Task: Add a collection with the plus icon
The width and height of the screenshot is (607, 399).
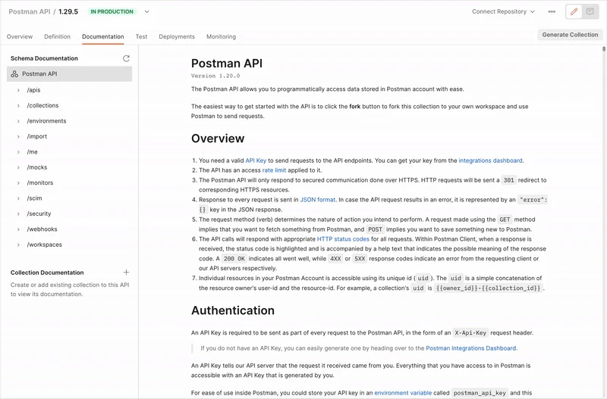Action: [x=126, y=273]
